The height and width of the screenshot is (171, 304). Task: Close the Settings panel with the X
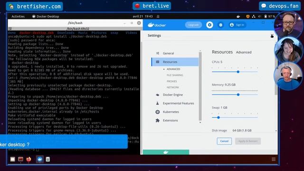click(272, 36)
